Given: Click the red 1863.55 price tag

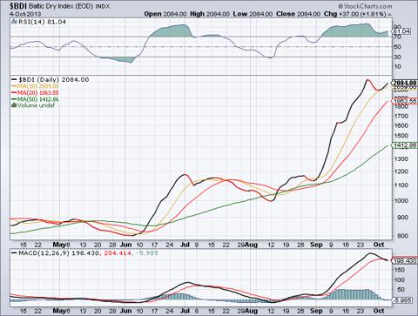Looking at the screenshot, I should 405,101.
